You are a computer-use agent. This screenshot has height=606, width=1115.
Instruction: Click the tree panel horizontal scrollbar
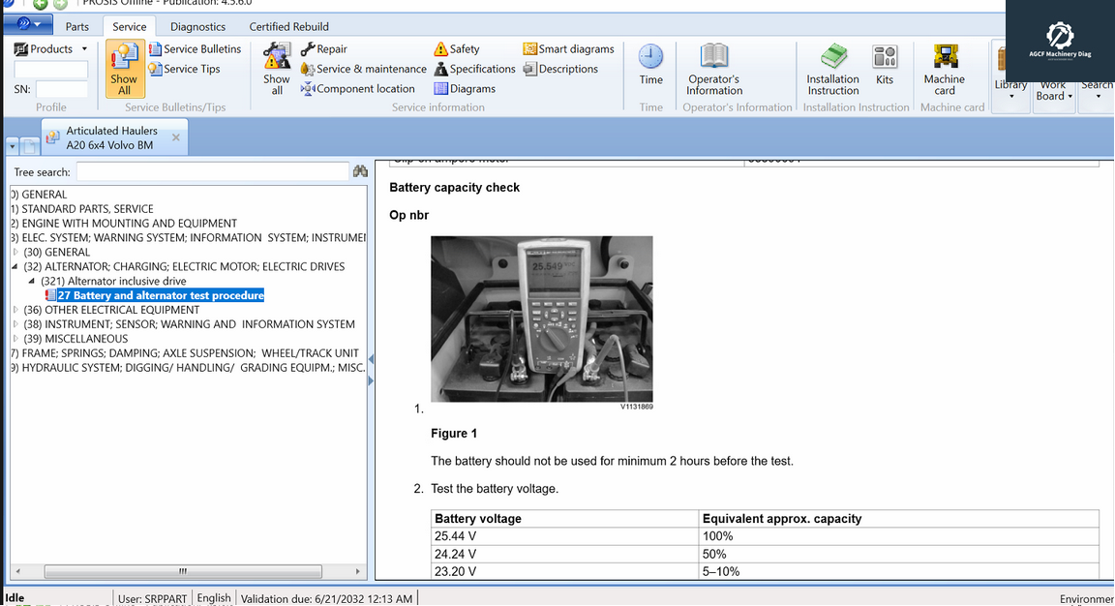coord(182,571)
